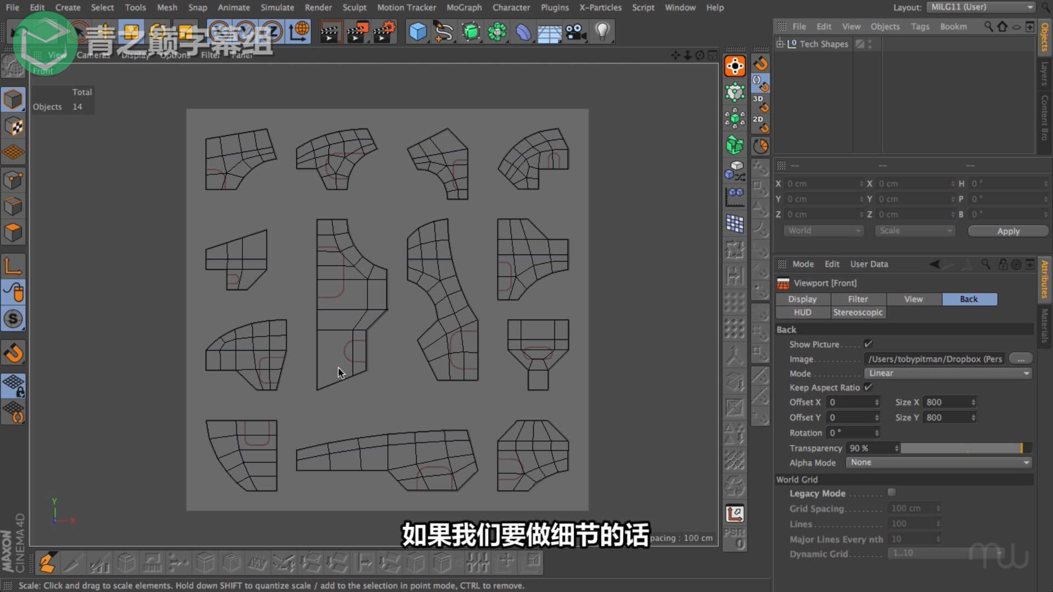Click the Deformer bend icon
Image resolution: width=1053 pixels, height=592 pixels.
point(523,32)
